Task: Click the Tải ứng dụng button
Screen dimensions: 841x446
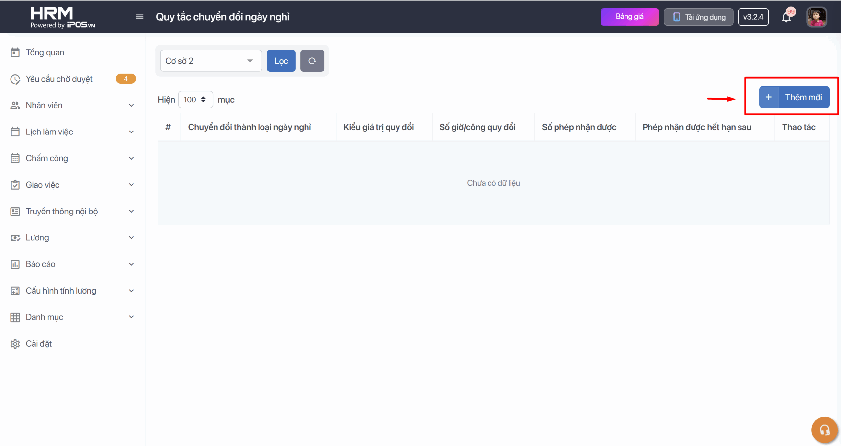Action: [698, 17]
